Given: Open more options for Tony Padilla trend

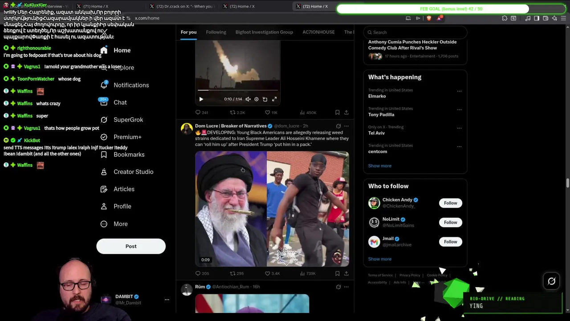Looking at the screenshot, I should point(459,110).
